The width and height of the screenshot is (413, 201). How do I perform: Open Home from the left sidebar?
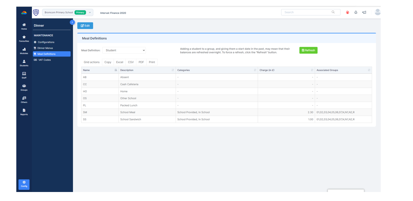coord(24,26)
